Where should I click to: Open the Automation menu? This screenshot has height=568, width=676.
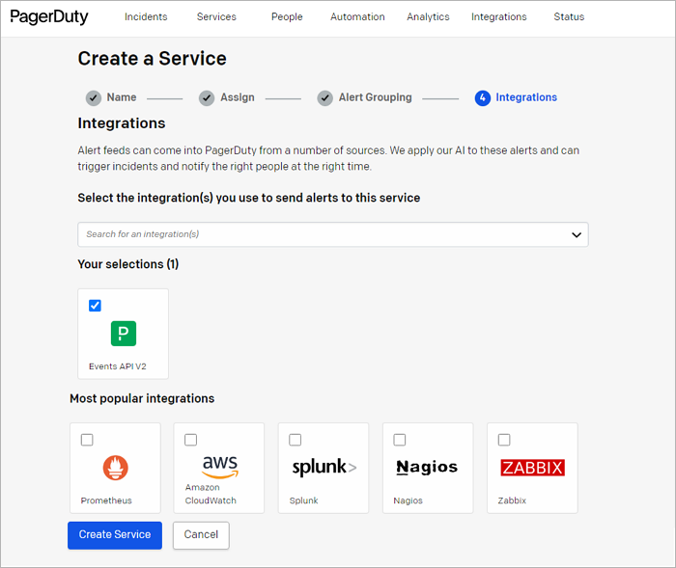pos(357,16)
